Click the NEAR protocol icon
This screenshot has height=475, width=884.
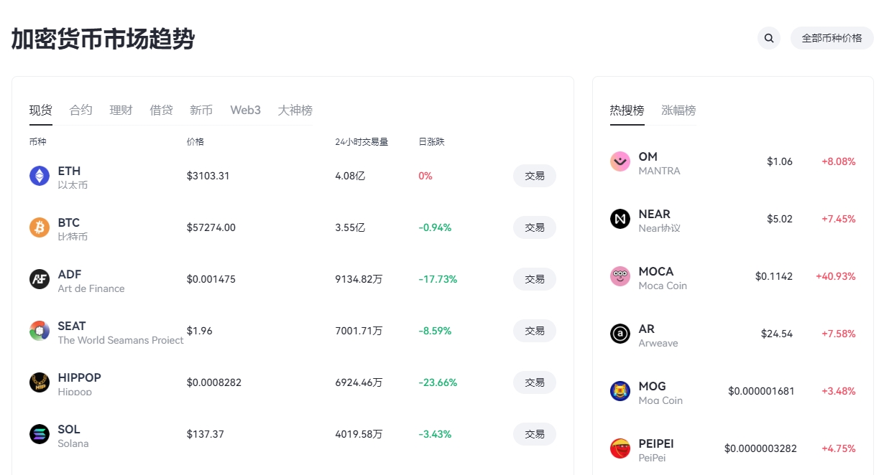click(x=620, y=219)
